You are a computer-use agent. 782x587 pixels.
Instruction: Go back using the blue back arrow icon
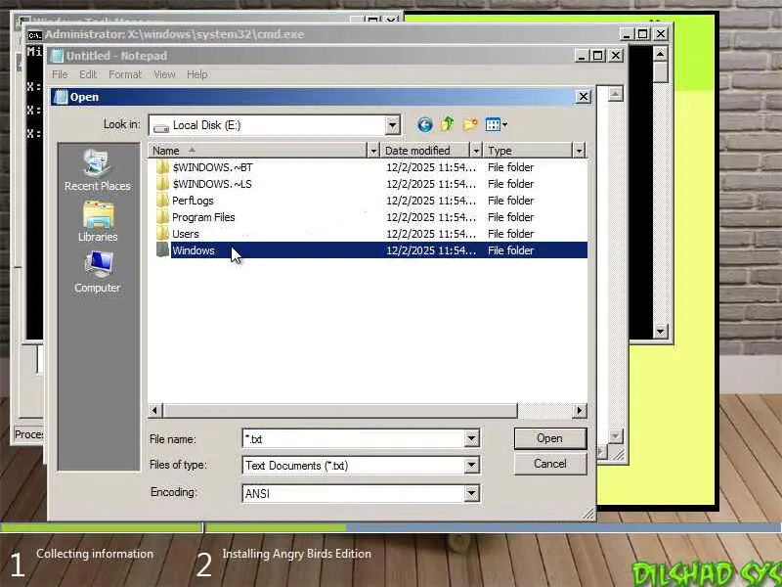[x=424, y=124]
